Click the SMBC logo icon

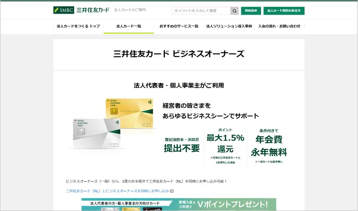coord(64,10)
